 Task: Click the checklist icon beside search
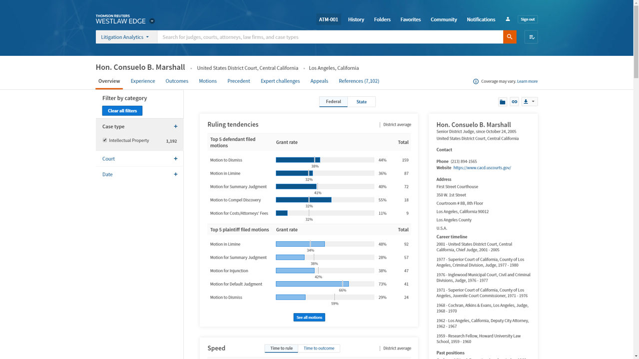[531, 37]
